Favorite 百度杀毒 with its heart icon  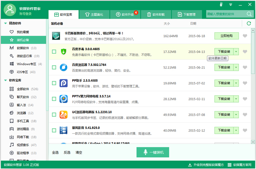245,52
